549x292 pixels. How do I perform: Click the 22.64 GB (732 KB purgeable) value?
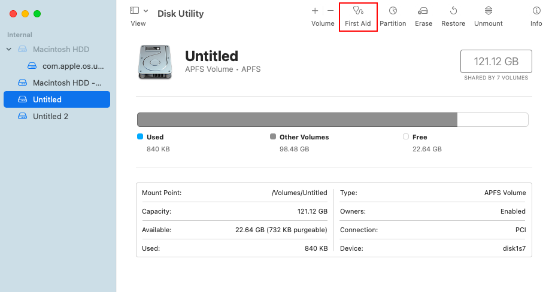281,230
